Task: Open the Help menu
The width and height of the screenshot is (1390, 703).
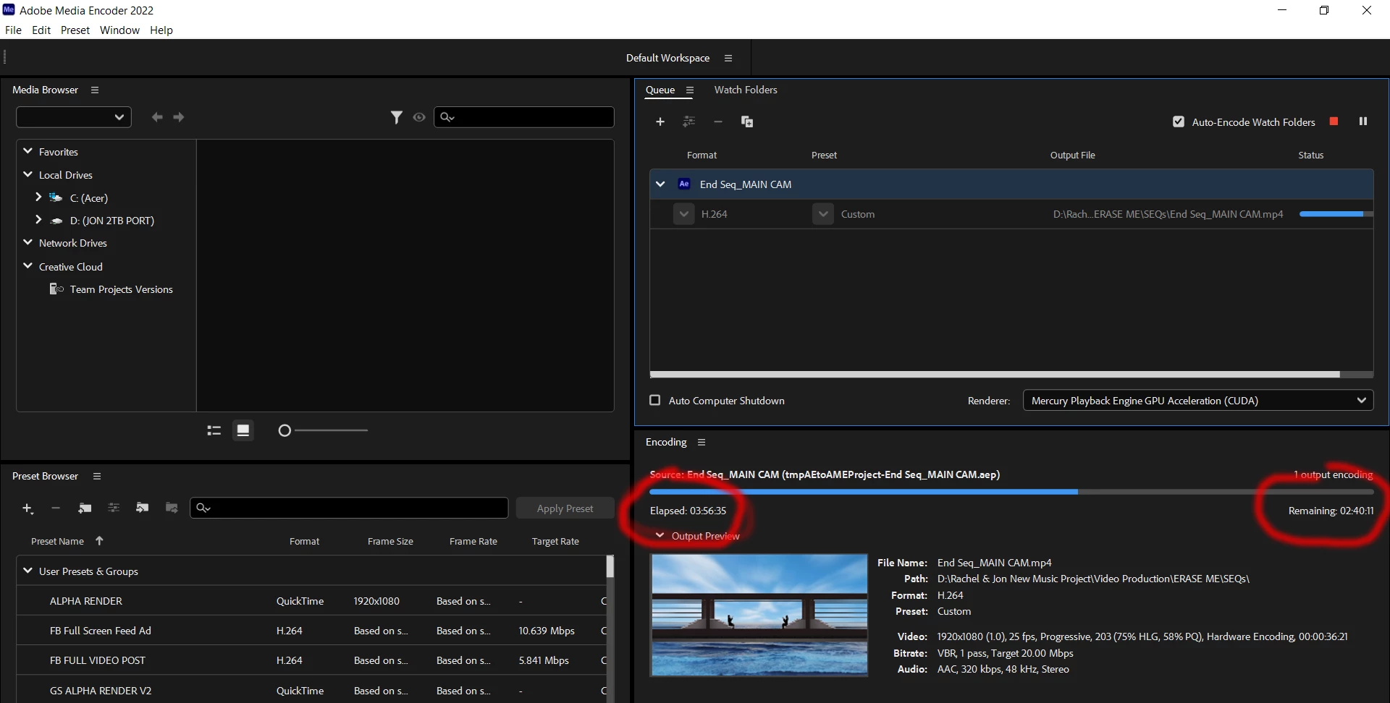Action: point(161,30)
